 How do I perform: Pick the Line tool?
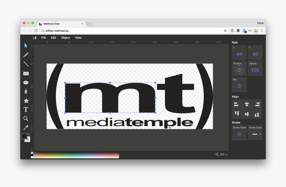(26, 64)
